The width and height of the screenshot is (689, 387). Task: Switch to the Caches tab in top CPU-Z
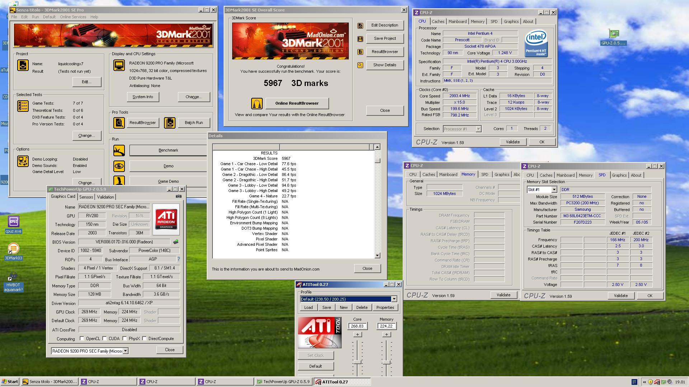438,21
